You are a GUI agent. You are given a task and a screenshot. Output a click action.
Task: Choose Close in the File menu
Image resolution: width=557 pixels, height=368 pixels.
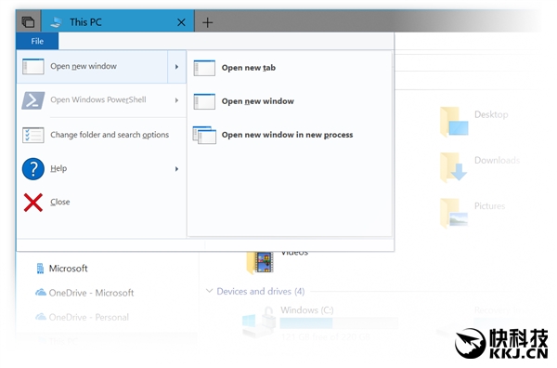point(60,202)
